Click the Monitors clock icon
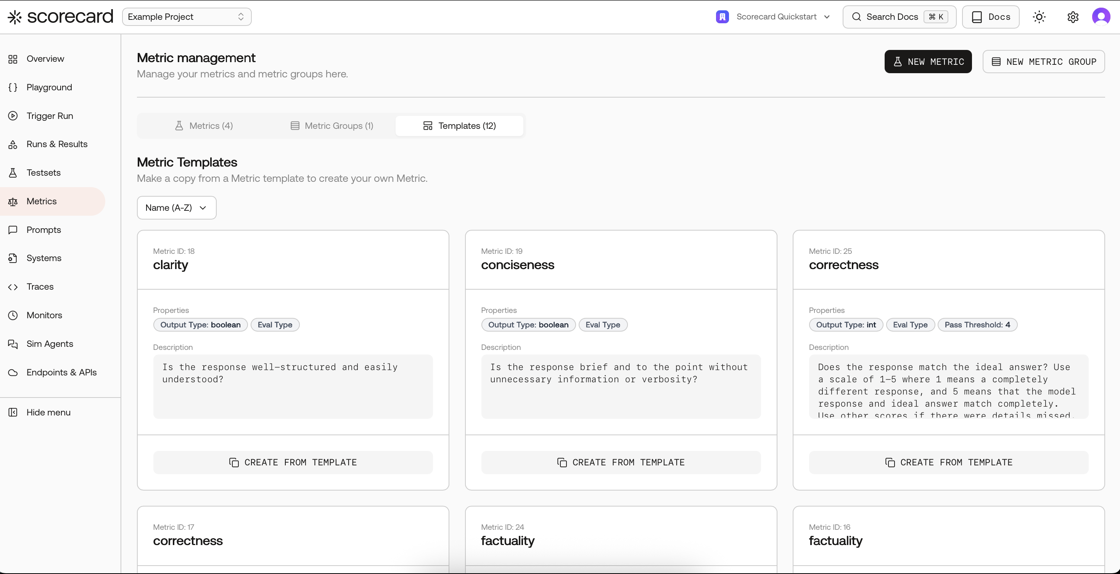Viewport: 1120px width, 574px height. click(x=13, y=316)
